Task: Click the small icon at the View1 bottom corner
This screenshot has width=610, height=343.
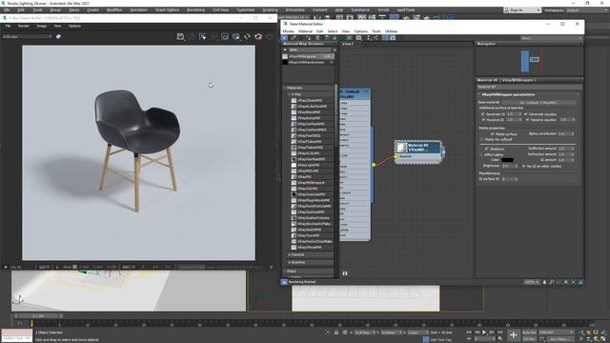Action: click(345, 273)
